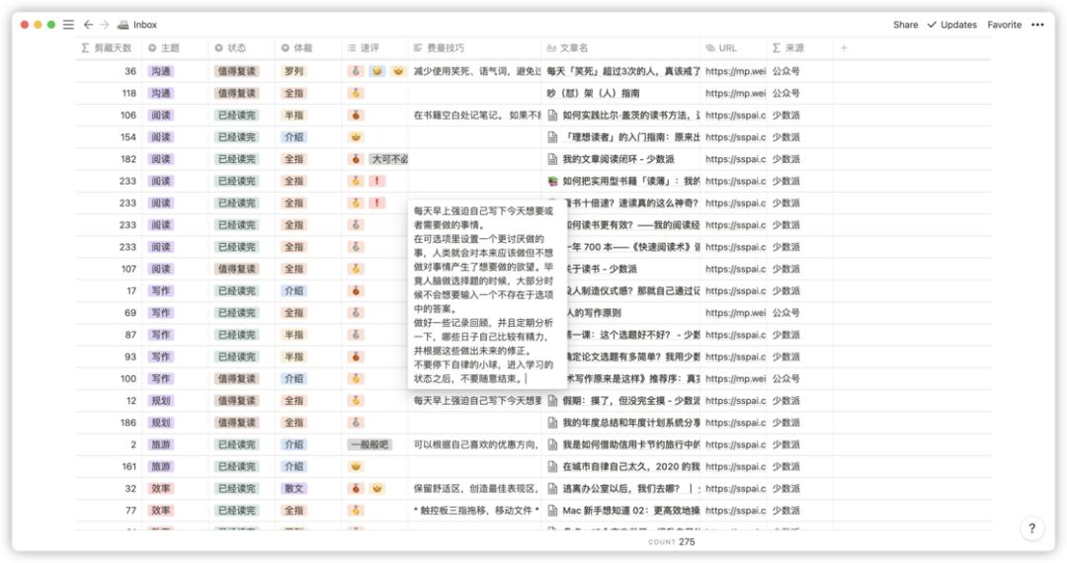Open the 主题 column header menu
The height and width of the screenshot is (563, 1067).
pyautogui.click(x=174, y=47)
